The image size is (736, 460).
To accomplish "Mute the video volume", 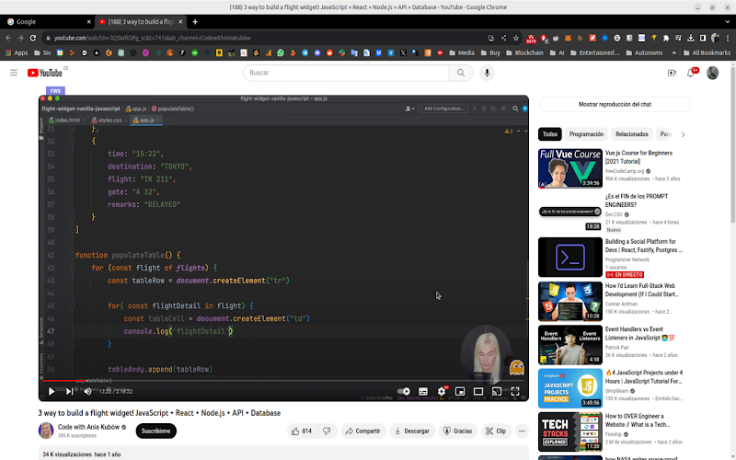I will tap(87, 391).
